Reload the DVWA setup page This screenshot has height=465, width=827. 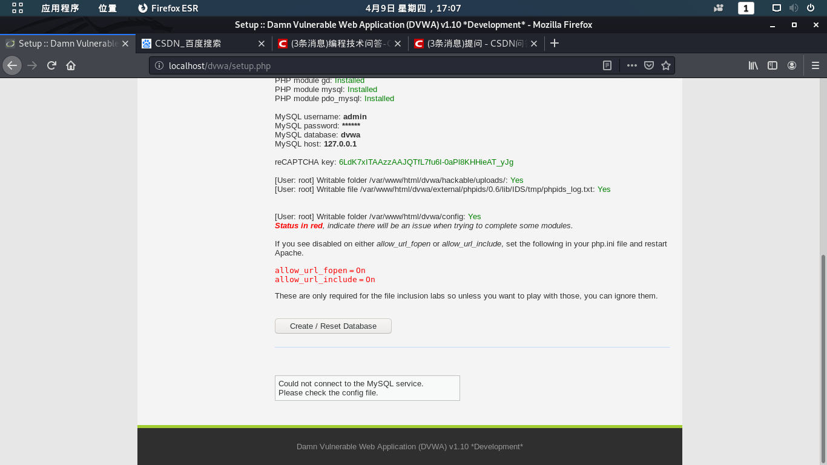51,65
